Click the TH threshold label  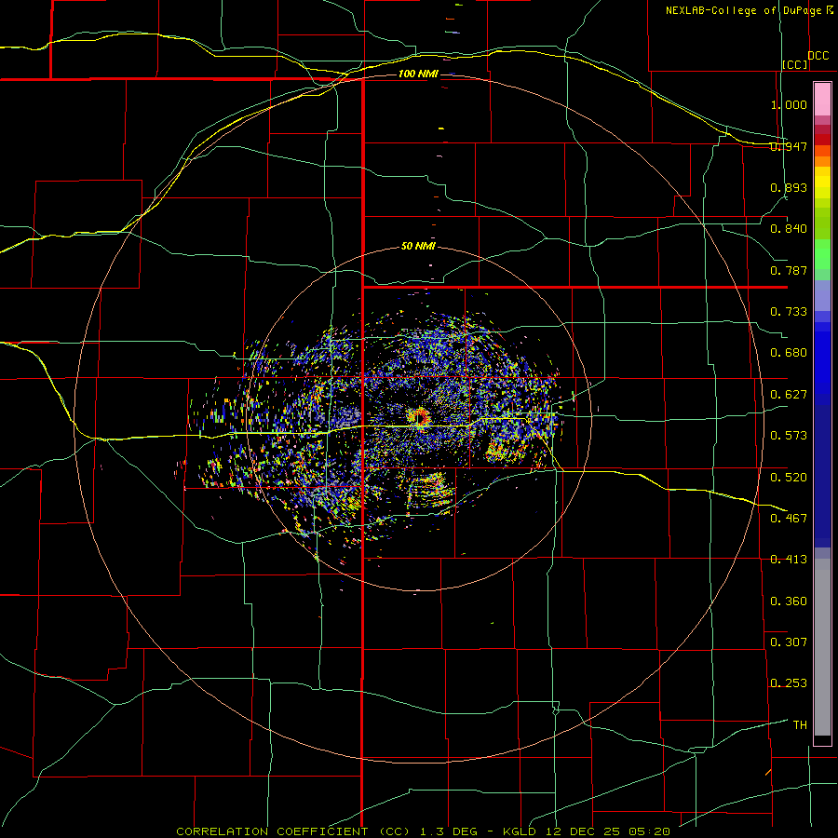800,725
